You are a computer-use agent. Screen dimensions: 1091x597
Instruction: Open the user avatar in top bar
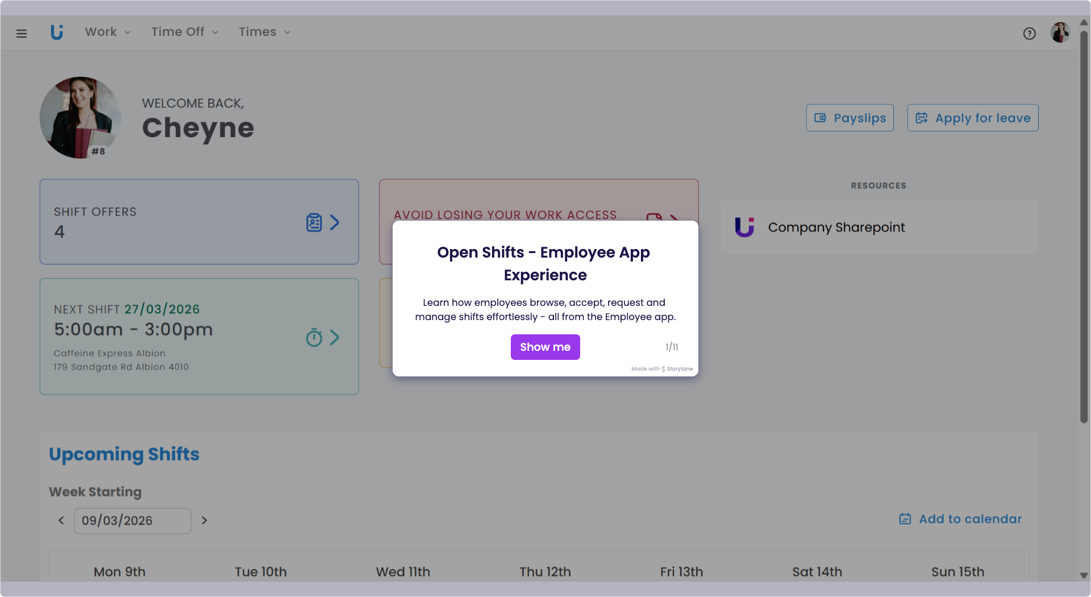click(x=1060, y=32)
